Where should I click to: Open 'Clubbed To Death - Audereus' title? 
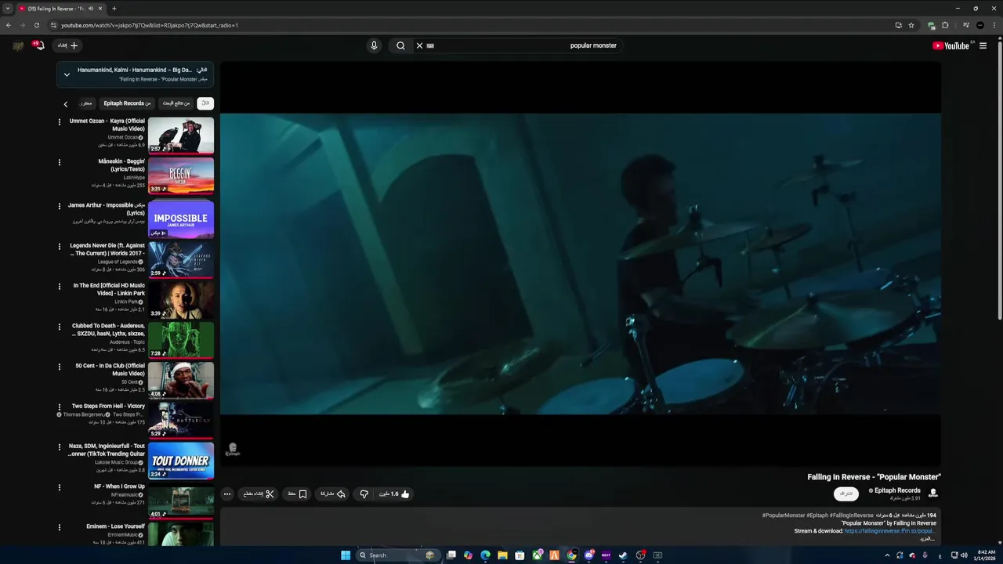[x=108, y=330]
